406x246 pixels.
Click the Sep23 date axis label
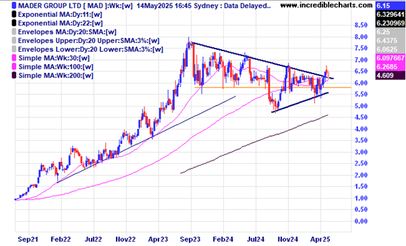(x=190, y=239)
